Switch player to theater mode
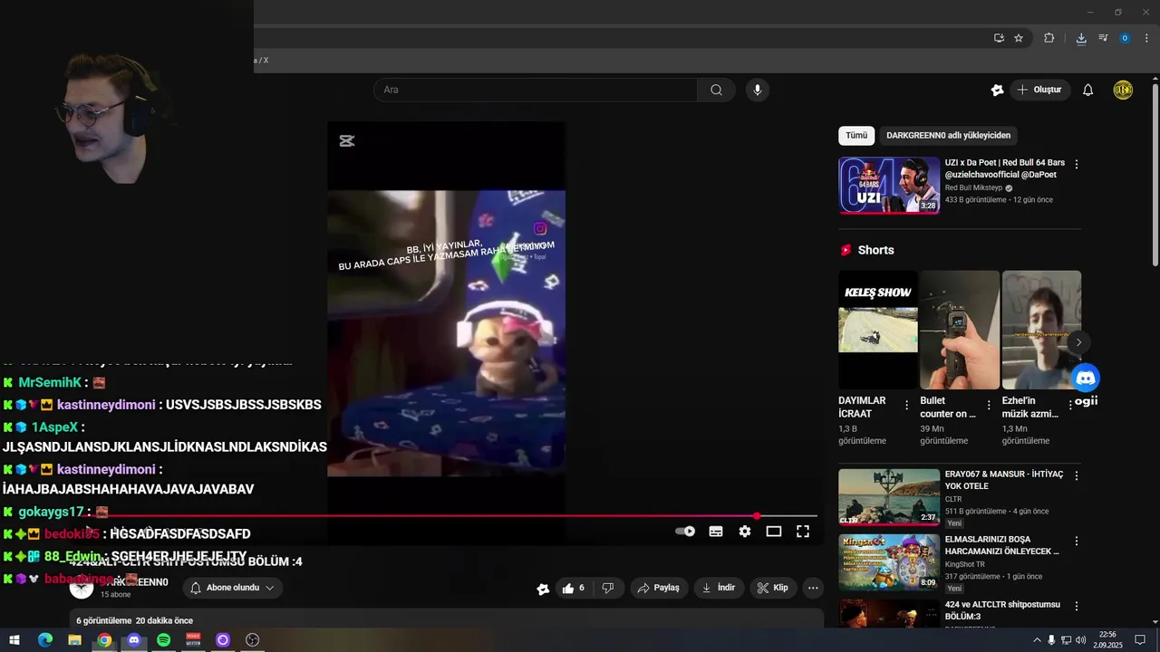The height and width of the screenshot is (652, 1160). point(774,532)
